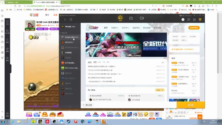This screenshot has height=125, width=222.
Task: Open NetEase Cloud Music from the taskbar
Action: point(47,122)
